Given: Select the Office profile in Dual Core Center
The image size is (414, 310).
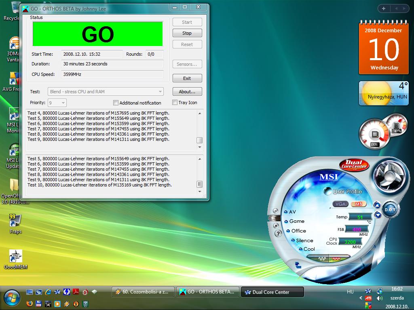Looking at the screenshot, I should click(296, 231).
